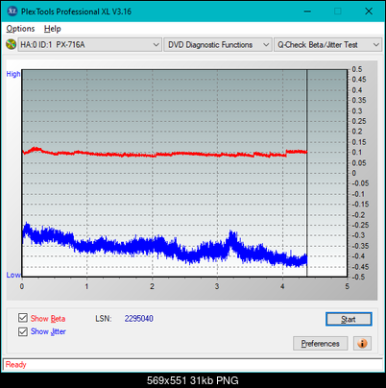Viewport: 386px width, 388px height.
Task: Click the Start button
Action: (349, 319)
